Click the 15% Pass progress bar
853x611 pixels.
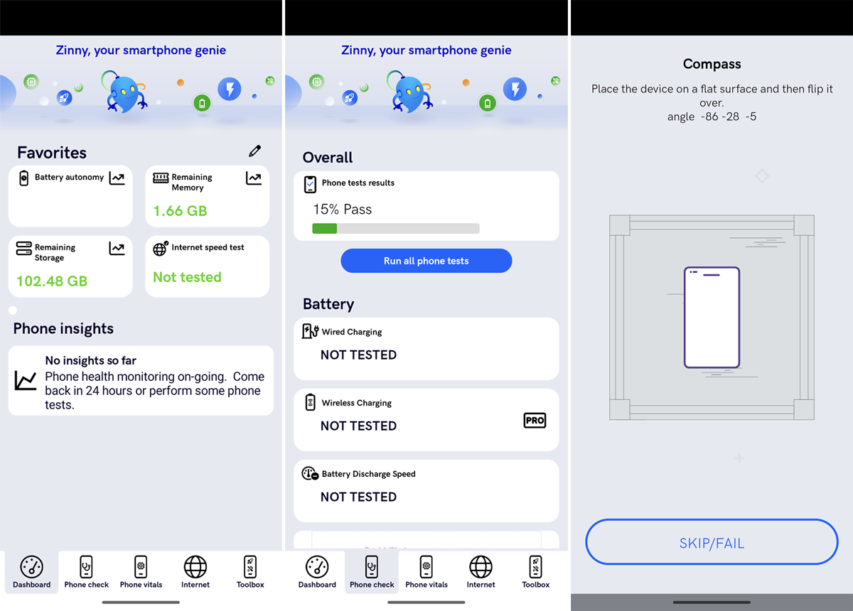tap(396, 228)
